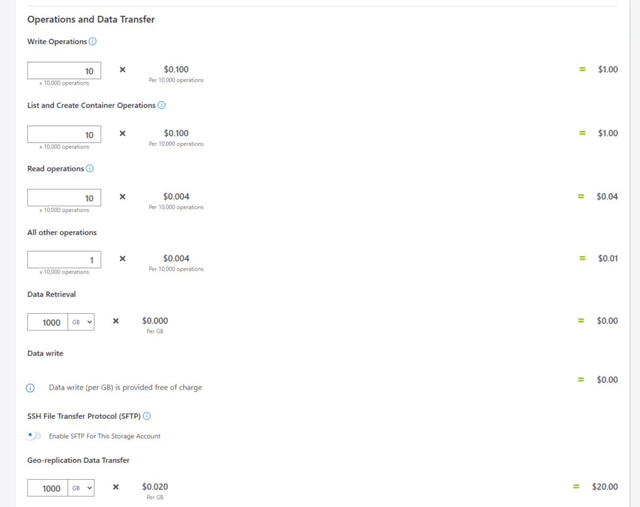The height and width of the screenshot is (507, 640).
Task: Enable SFTP For This Storage Account
Action: [34, 436]
